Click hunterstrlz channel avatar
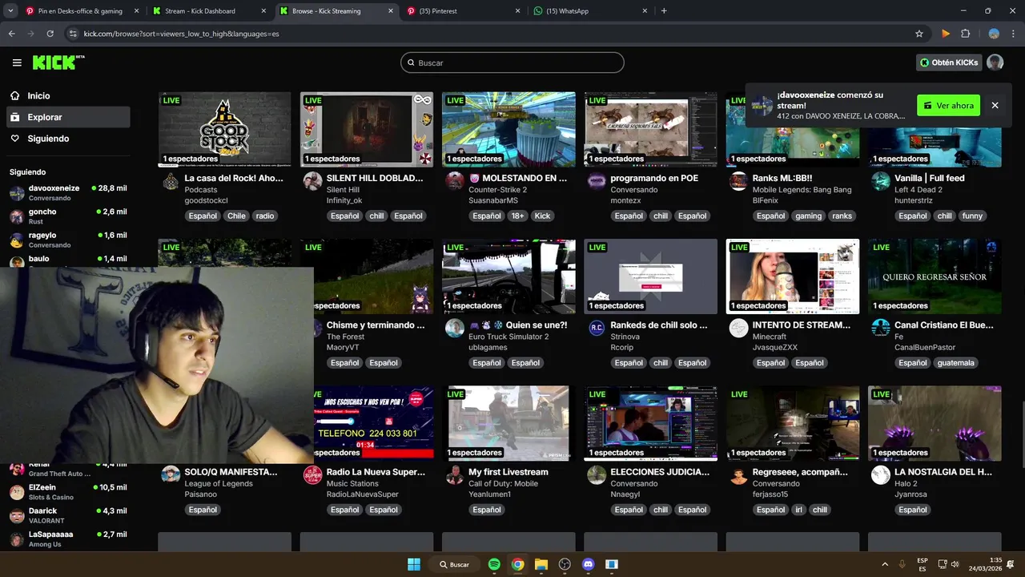The image size is (1025, 577). pos(881,181)
